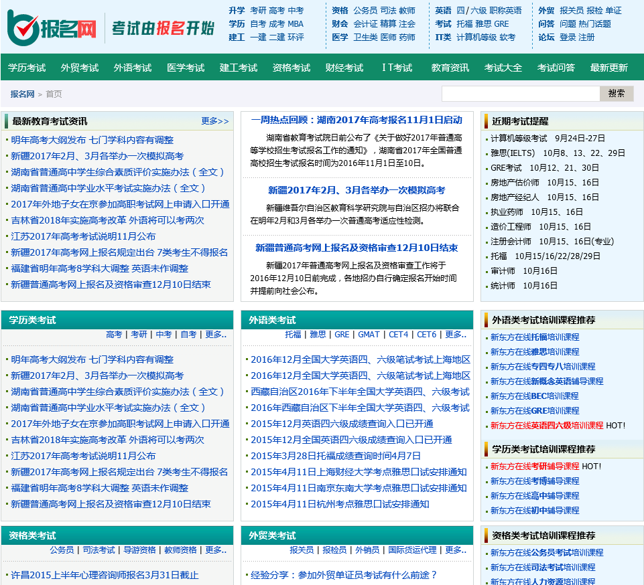Open 考研 link in header

click(x=258, y=11)
